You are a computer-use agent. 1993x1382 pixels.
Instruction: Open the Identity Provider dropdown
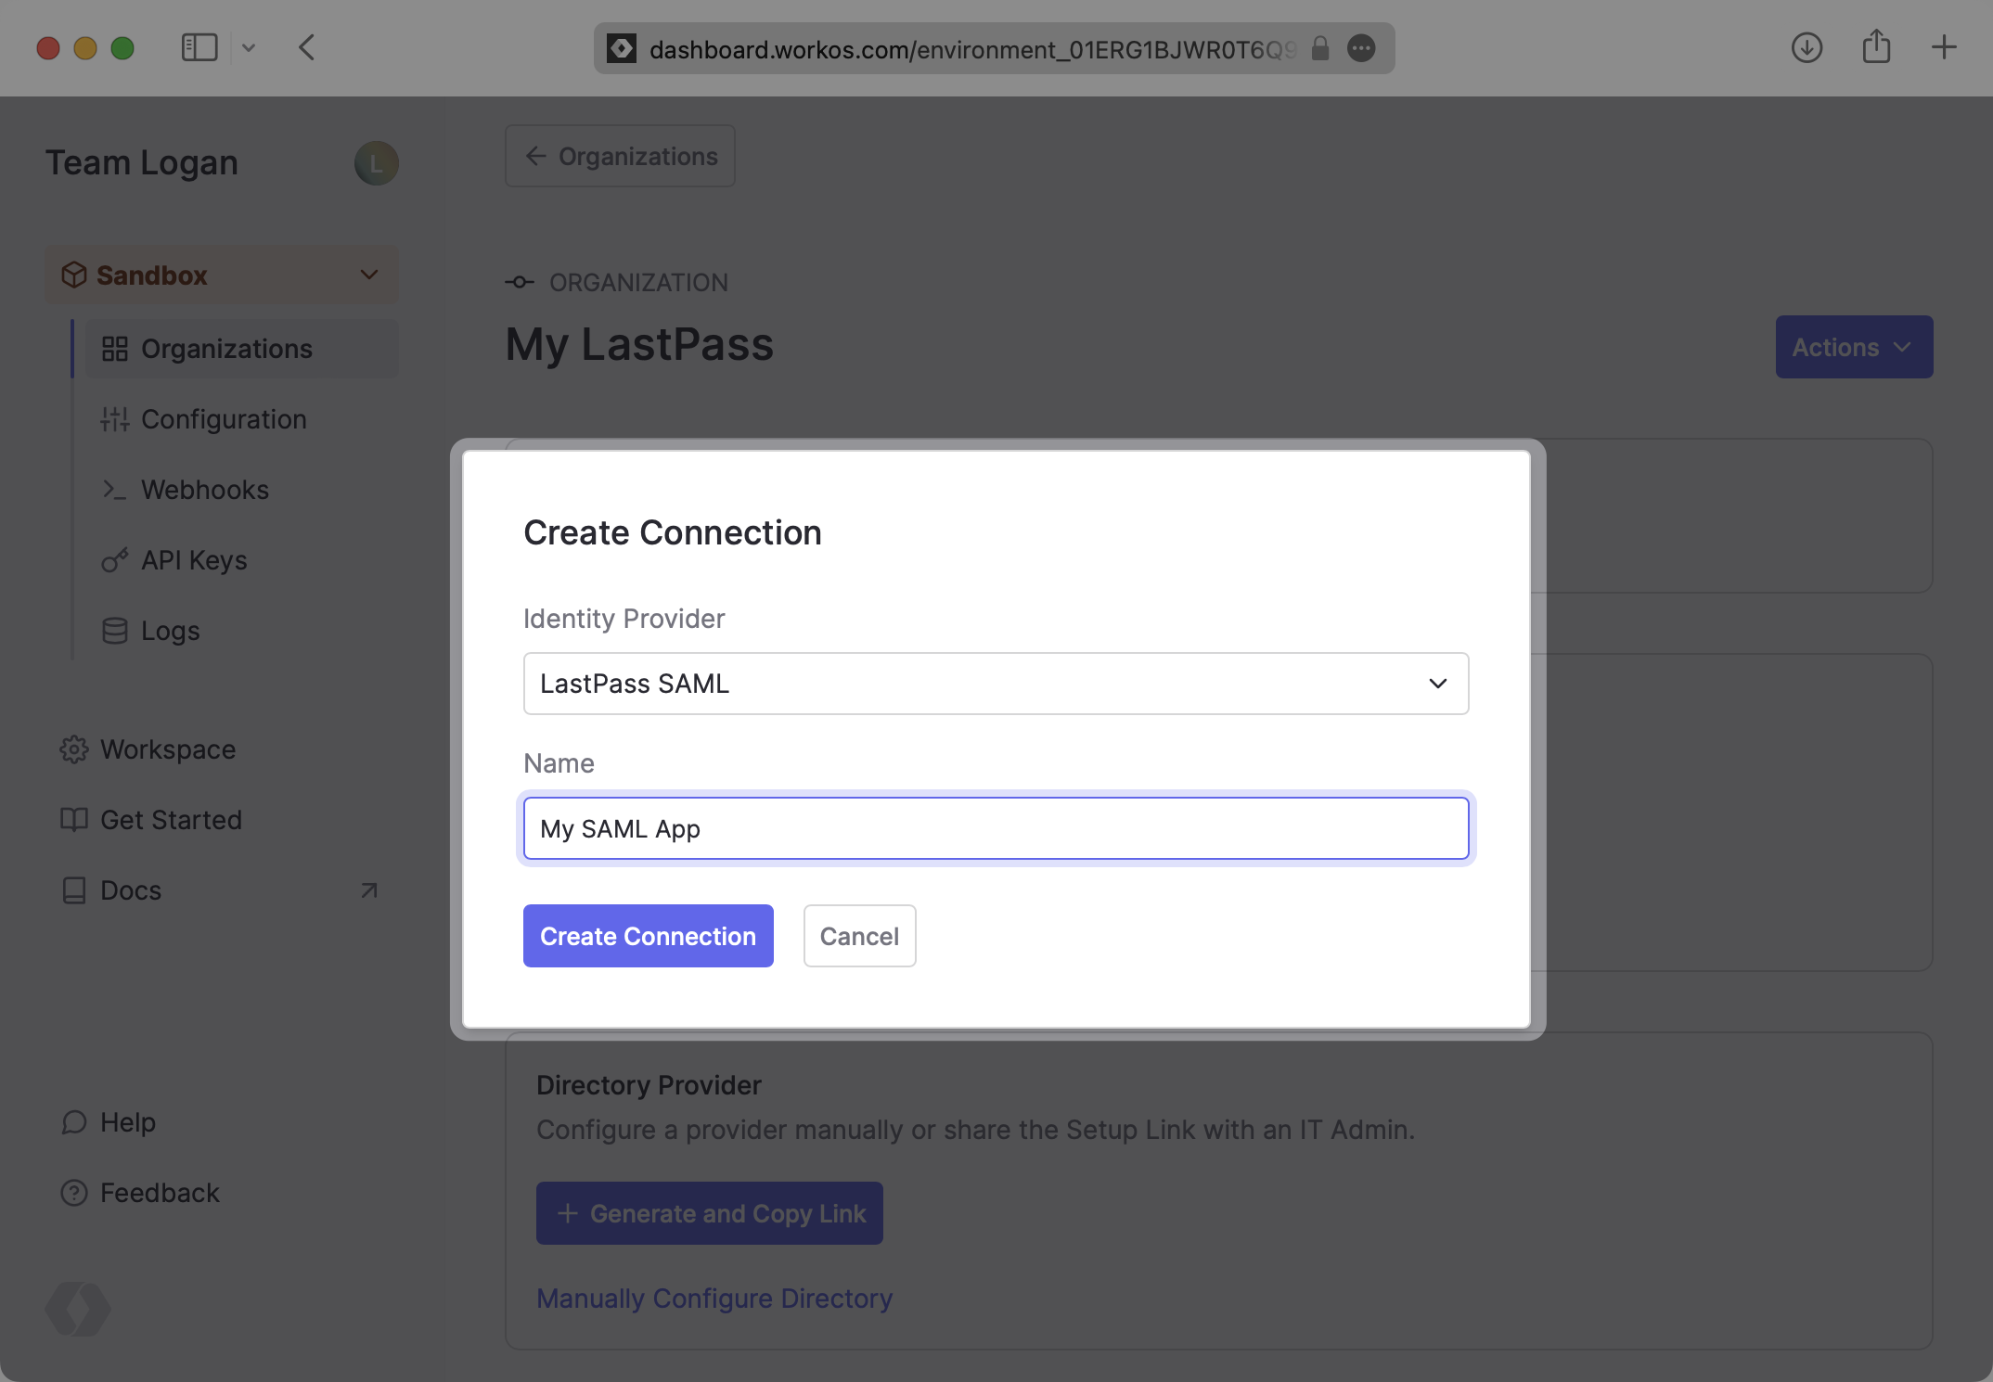coord(996,684)
